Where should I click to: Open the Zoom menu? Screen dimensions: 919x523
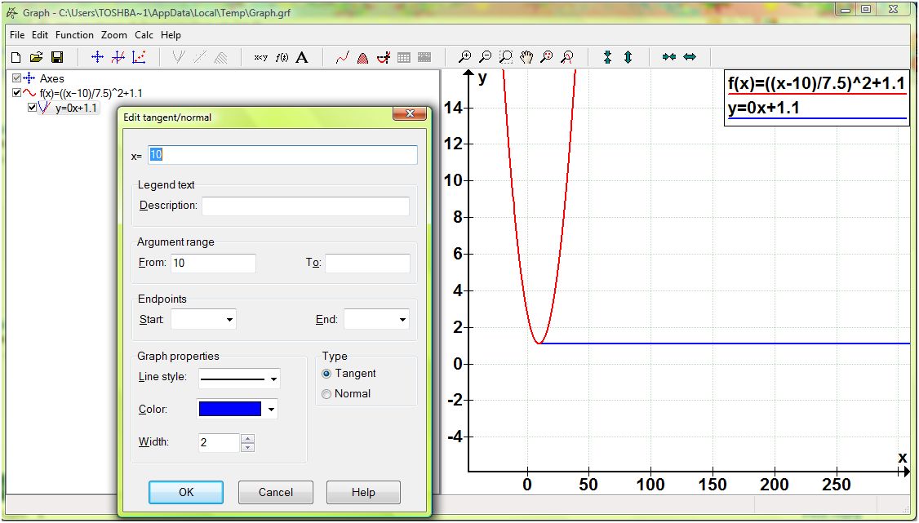point(113,35)
